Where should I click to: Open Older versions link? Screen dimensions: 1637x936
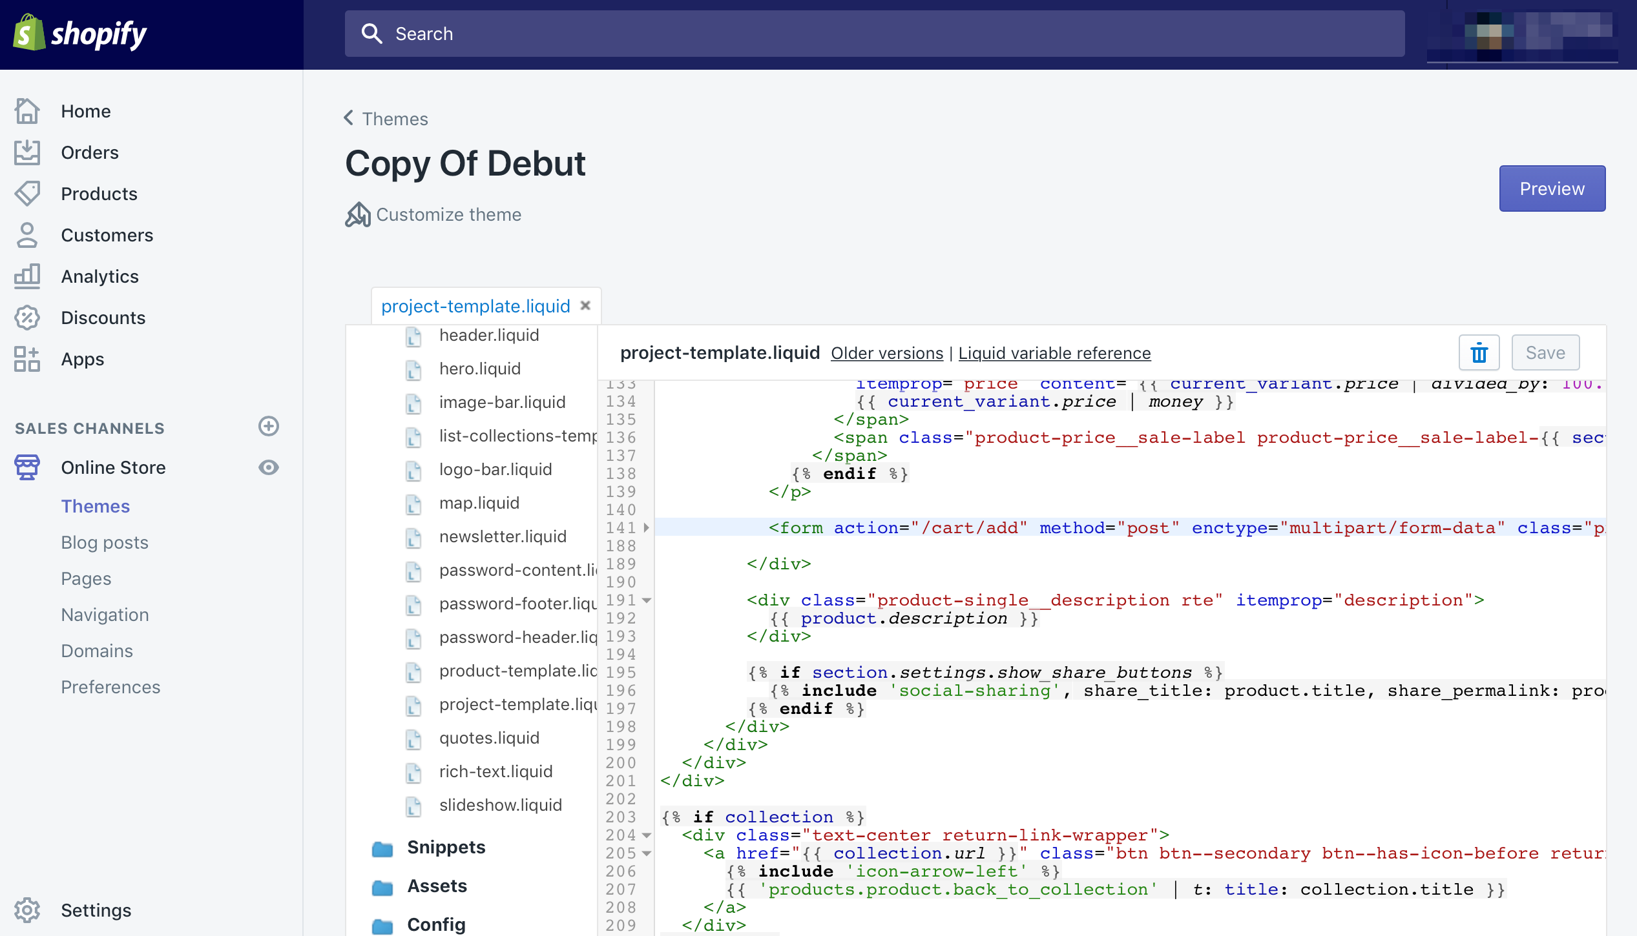(x=887, y=353)
